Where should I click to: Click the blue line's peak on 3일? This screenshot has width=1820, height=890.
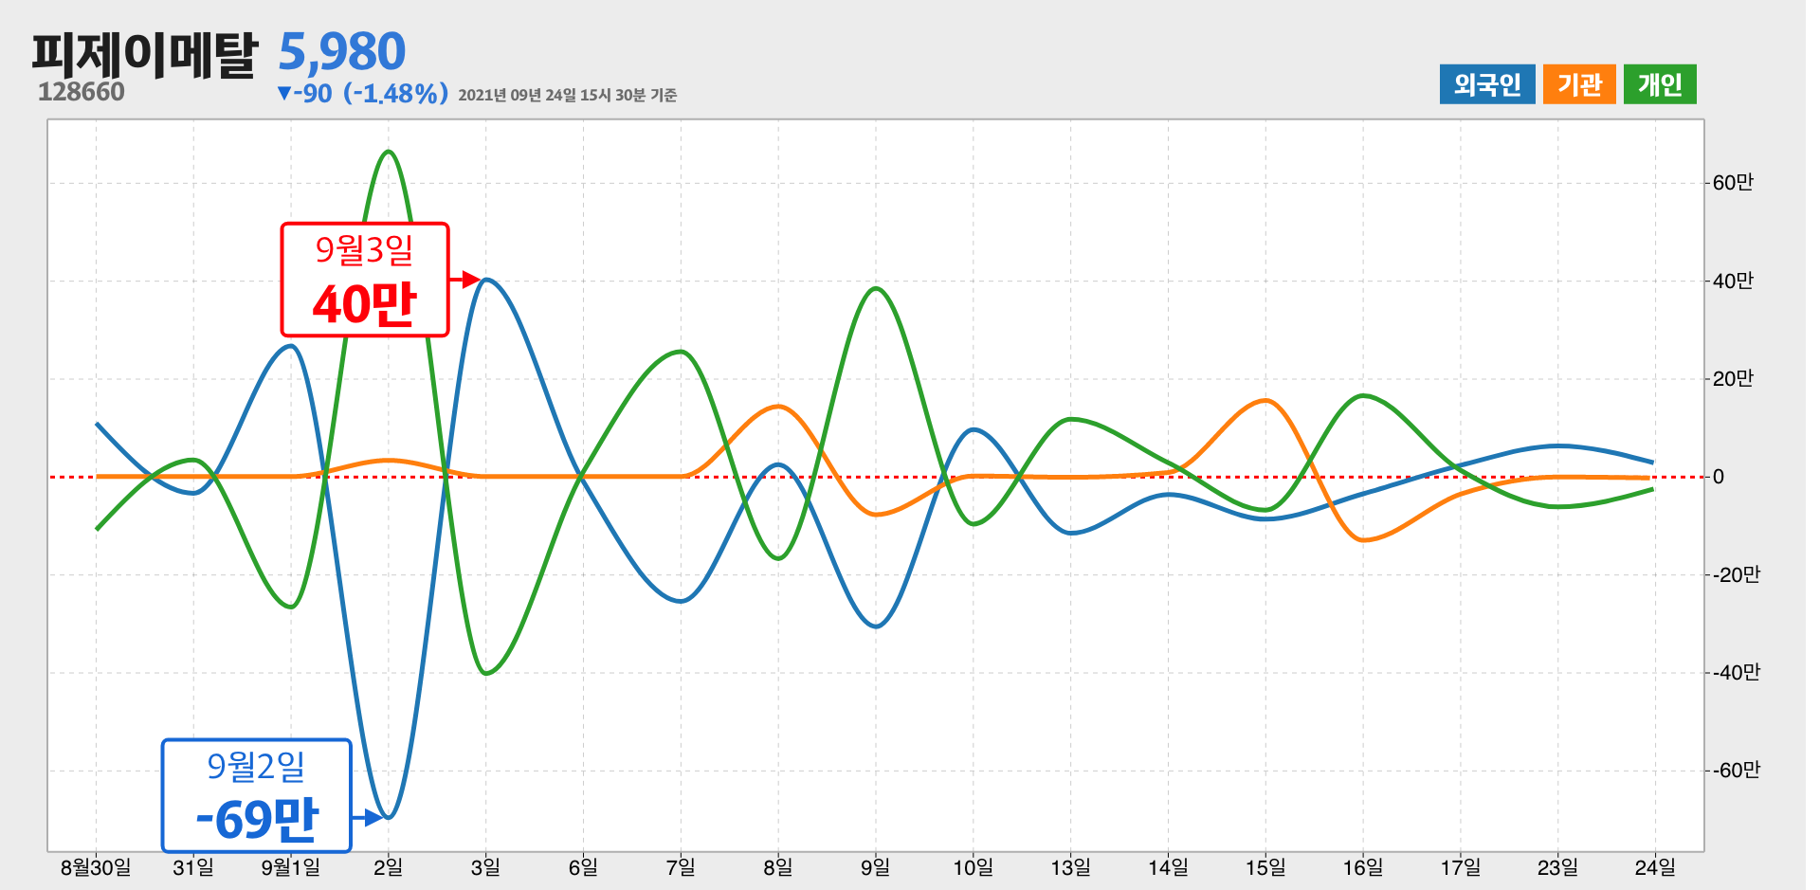[x=486, y=280]
